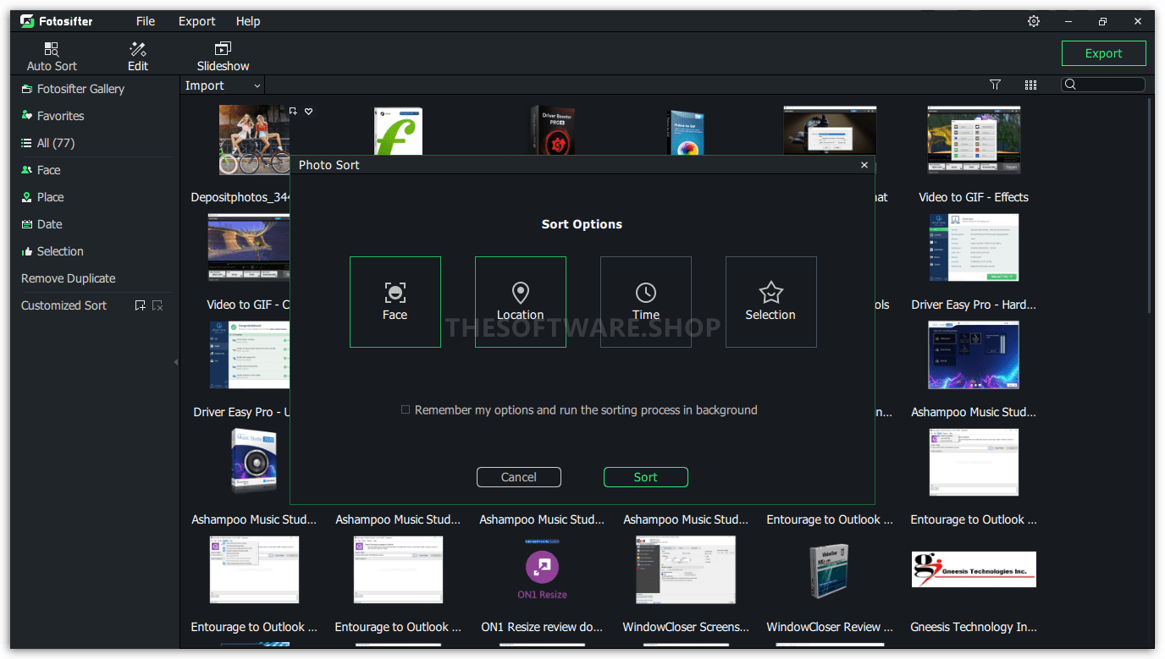Click inside the search field
1165x659 pixels.
coord(1105,84)
